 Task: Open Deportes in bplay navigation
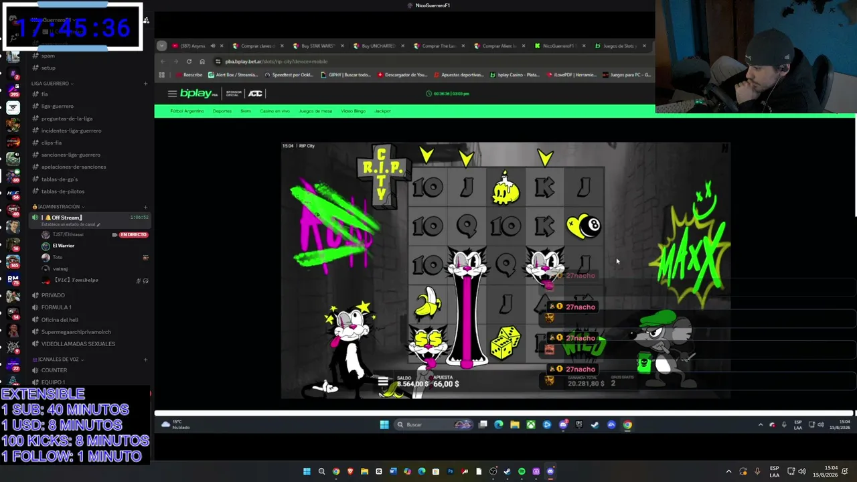tap(222, 111)
